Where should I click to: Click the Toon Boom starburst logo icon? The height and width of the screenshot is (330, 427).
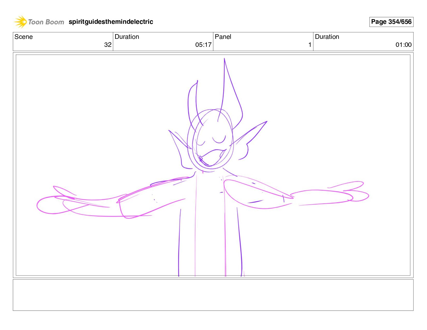(x=20, y=22)
